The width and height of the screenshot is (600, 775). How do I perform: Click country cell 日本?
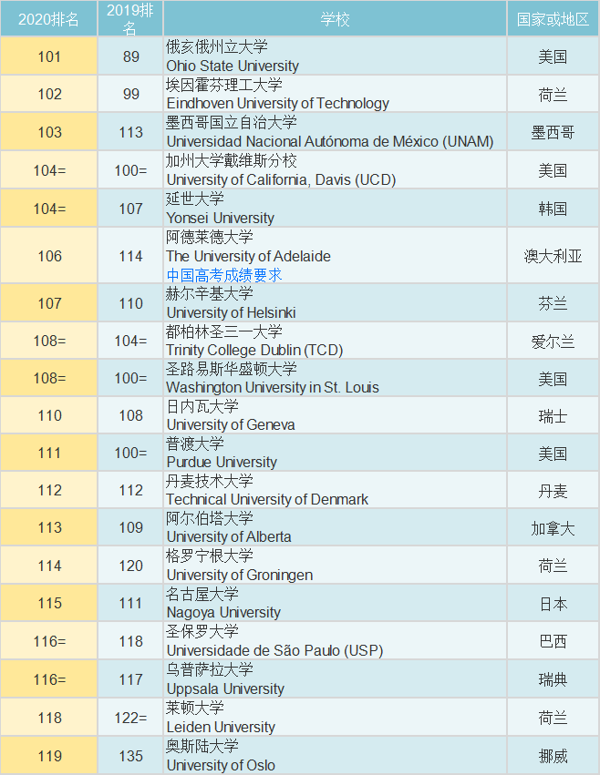pos(553,604)
